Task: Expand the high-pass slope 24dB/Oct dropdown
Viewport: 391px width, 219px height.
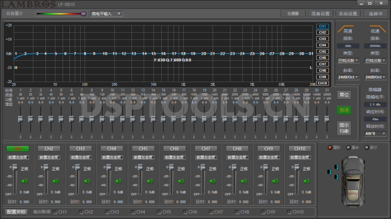Action: coord(349,77)
